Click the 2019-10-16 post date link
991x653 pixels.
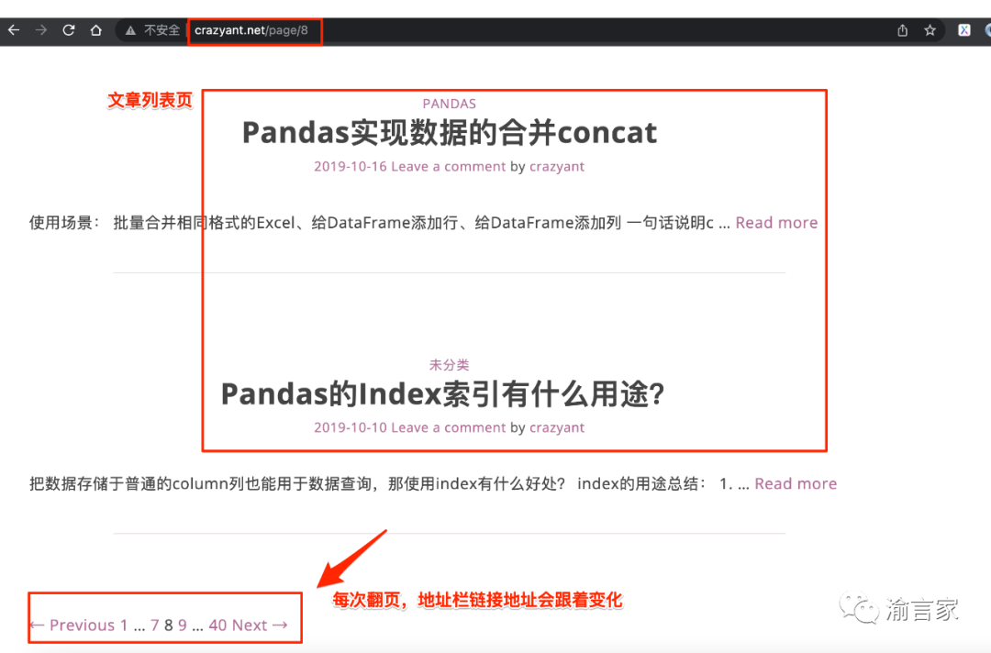point(351,166)
